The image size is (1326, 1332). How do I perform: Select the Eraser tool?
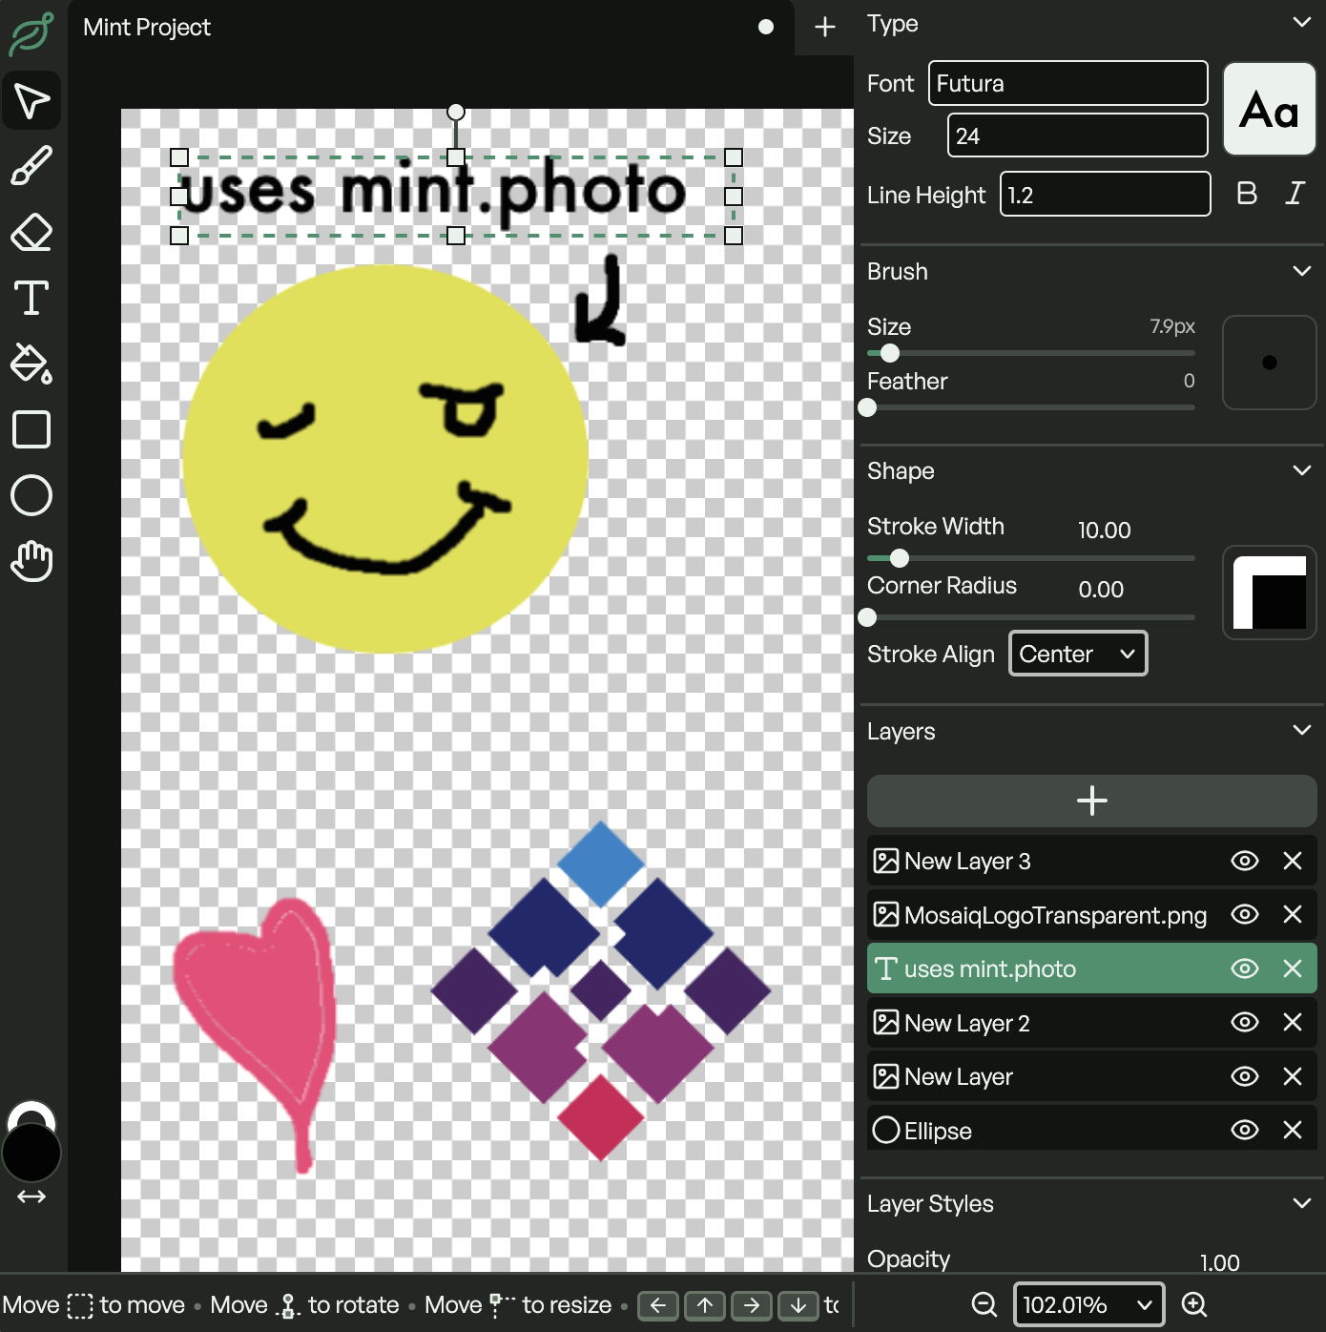pyautogui.click(x=31, y=232)
